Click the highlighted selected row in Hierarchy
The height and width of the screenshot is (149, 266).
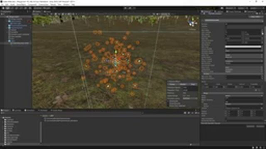16,43
